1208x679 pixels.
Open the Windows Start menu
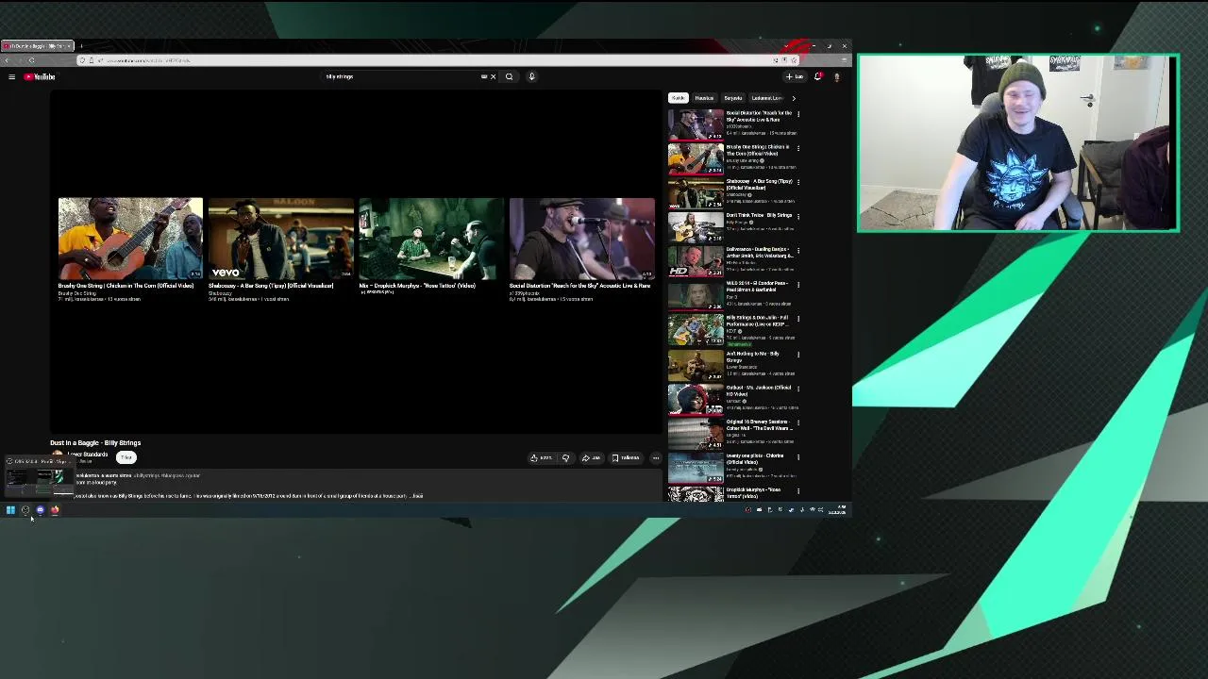click(10, 510)
